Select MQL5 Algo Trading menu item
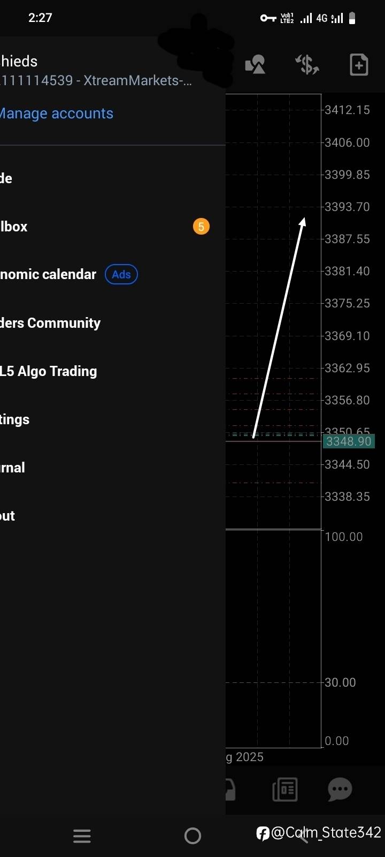This screenshot has height=857, width=385. (x=49, y=371)
